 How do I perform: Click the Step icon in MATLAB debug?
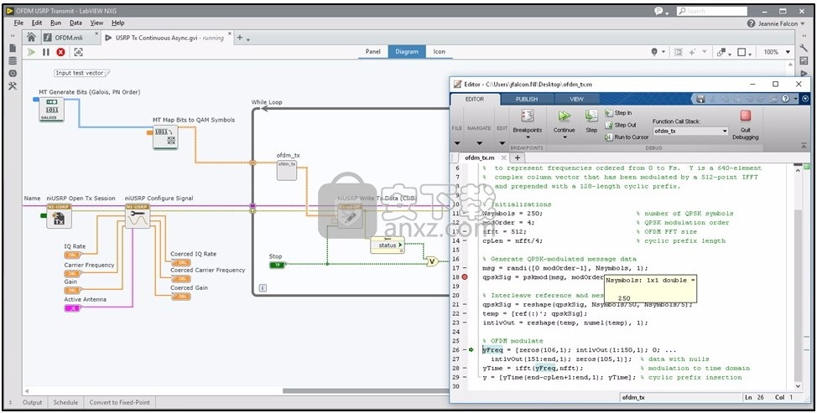pos(591,116)
